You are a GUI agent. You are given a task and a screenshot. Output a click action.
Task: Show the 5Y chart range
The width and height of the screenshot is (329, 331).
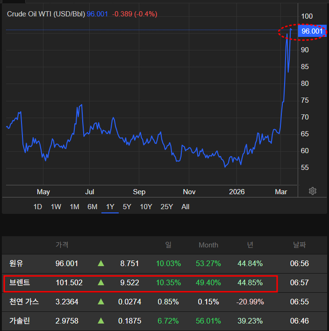click(x=127, y=207)
